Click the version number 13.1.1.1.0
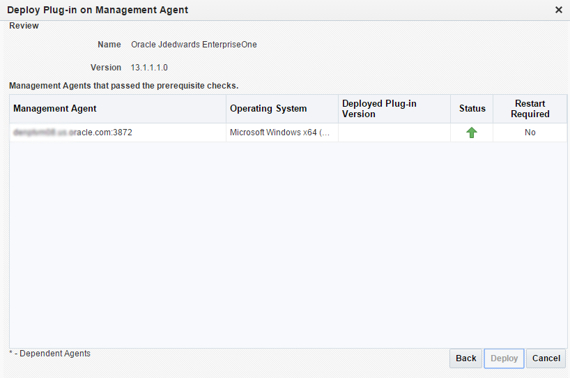 coord(149,68)
